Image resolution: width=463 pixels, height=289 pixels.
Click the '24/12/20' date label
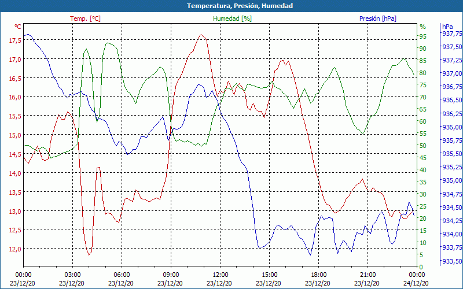pos(416,283)
